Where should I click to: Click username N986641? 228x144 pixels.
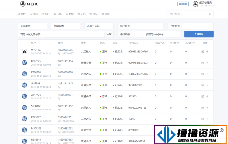click(36, 140)
